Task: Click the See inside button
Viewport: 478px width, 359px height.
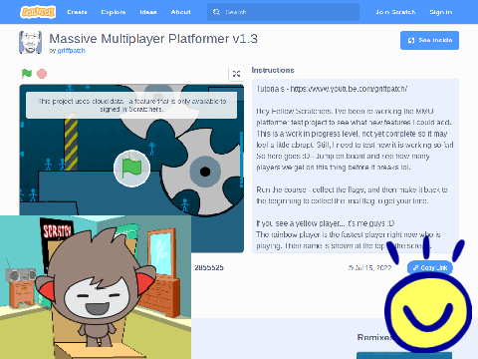Action: [429, 40]
